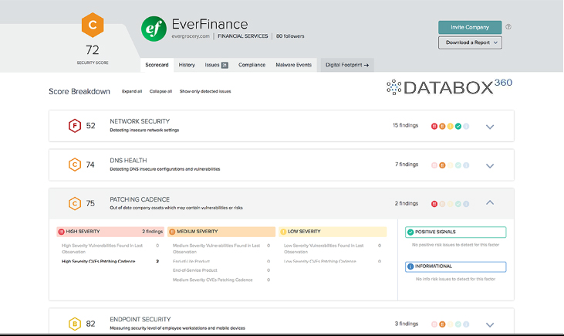Click High Severity CVEs Patching Cadence row
The width and height of the screenshot is (564, 336).
point(110,261)
